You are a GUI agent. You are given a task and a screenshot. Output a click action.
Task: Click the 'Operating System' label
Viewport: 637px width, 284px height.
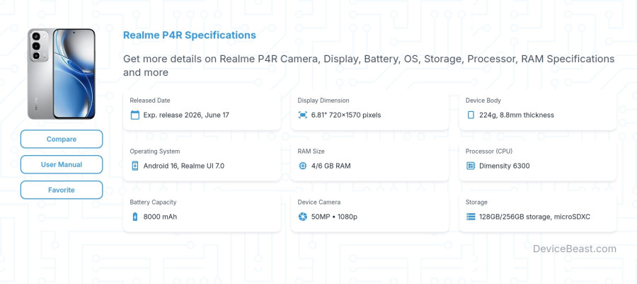tap(155, 151)
